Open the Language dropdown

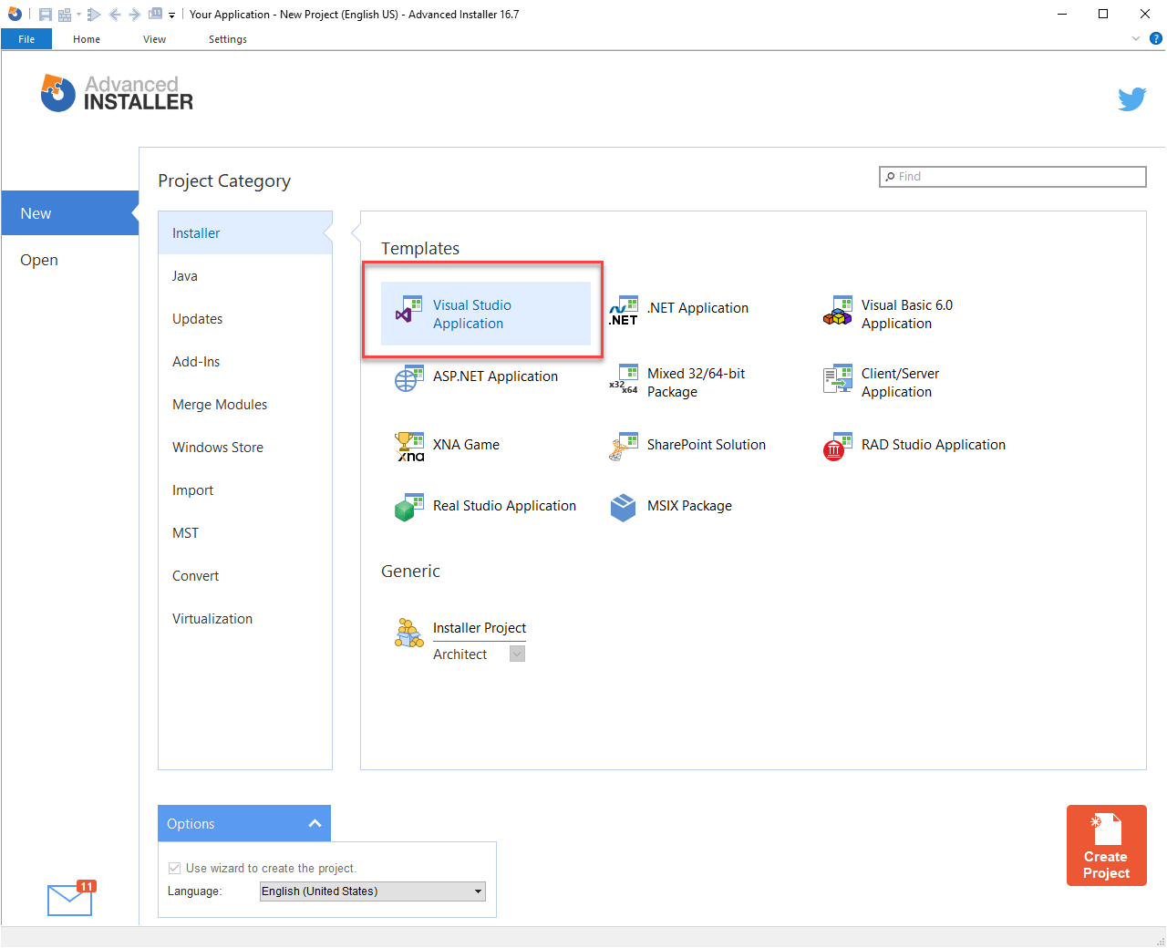pyautogui.click(x=477, y=891)
